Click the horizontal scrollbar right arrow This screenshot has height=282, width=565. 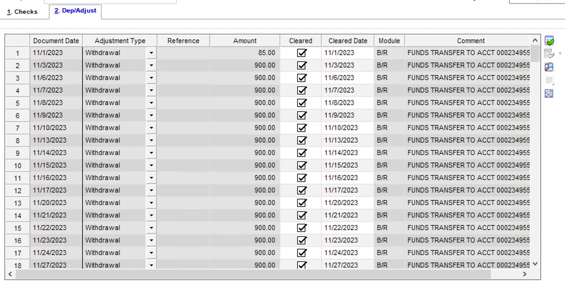[x=525, y=274]
